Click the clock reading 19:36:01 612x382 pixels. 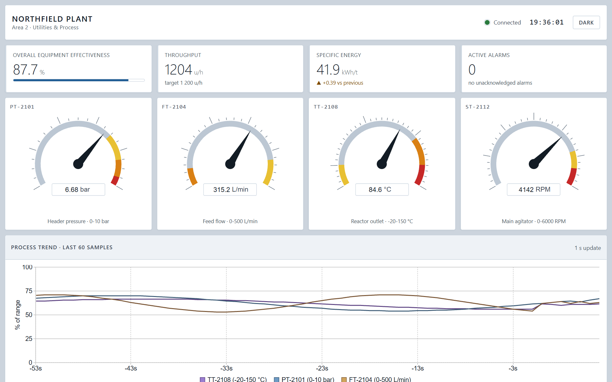(x=546, y=22)
